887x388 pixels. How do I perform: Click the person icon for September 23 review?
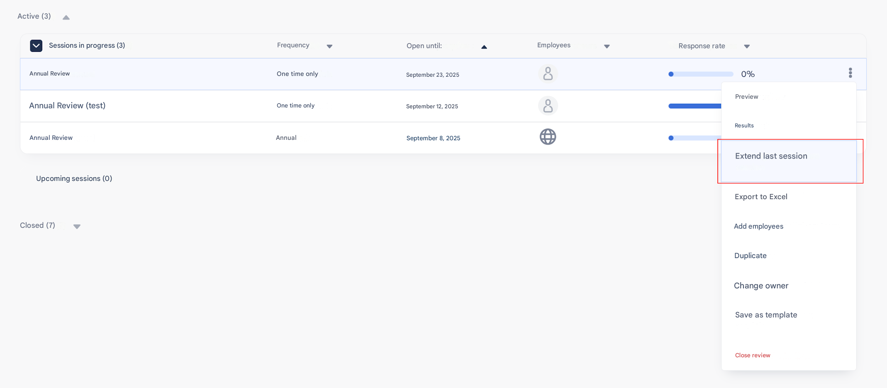[x=548, y=74]
